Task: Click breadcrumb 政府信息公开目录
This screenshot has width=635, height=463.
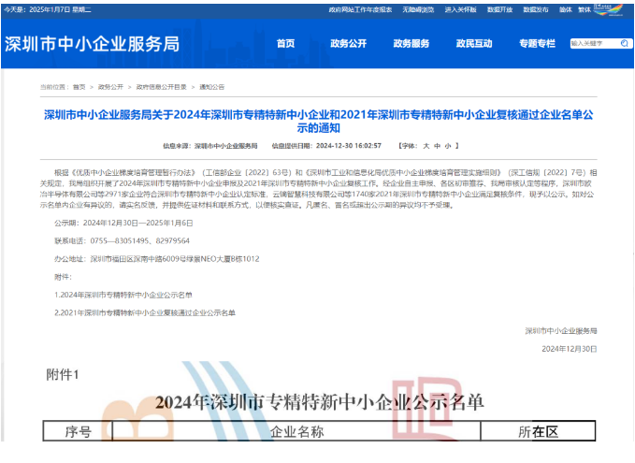Action: 161,87
